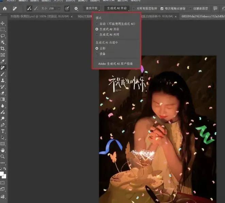Toggle Quick Mask mode icon
The image size is (225, 203).
(3, 183)
